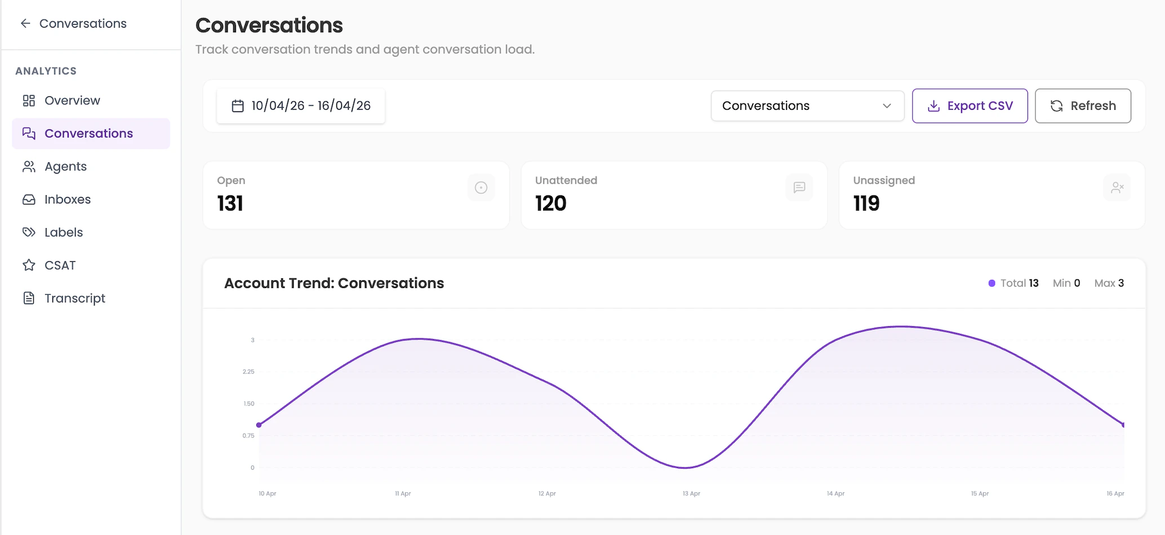Click the chat icon on the Unattended card
The image size is (1165, 535).
(x=799, y=187)
